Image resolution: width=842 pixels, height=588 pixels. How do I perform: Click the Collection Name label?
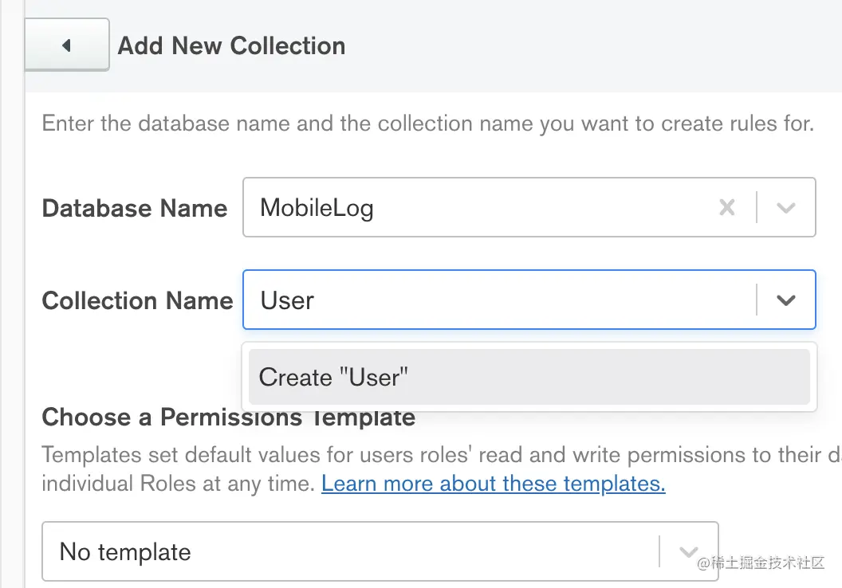coord(137,300)
